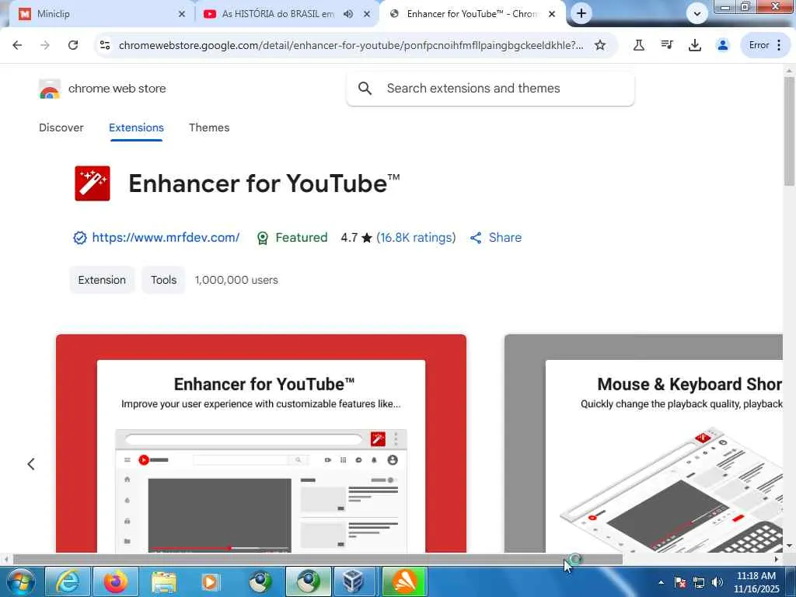Viewport: 796px width, 597px height.
Task: Launch Firefox from the taskbar
Action: pyautogui.click(x=116, y=581)
